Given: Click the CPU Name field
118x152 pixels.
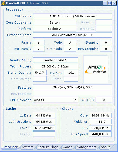Looking at the screenshot, I should (x=72, y=16).
